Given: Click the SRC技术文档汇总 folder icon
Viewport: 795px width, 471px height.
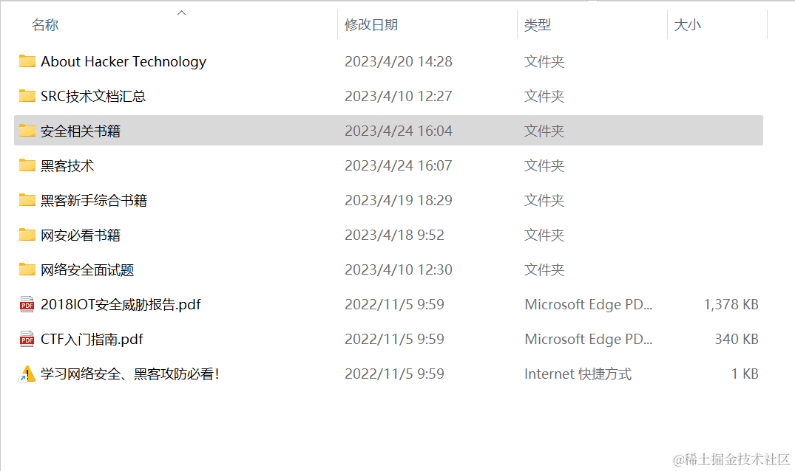Looking at the screenshot, I should [27, 96].
